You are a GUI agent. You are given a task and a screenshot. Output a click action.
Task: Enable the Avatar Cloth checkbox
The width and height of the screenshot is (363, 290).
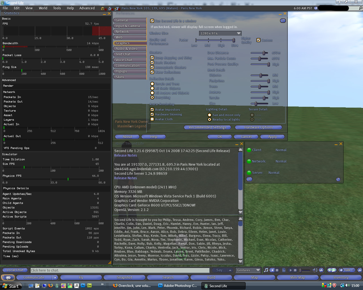click(x=152, y=119)
